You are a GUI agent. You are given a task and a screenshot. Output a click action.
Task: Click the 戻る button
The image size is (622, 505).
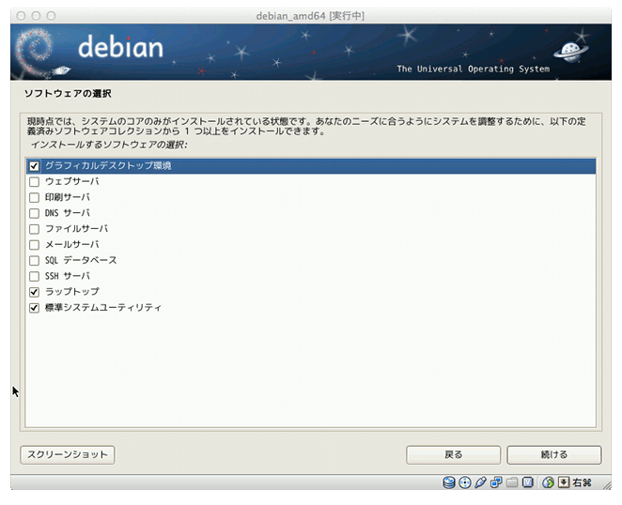453,454
